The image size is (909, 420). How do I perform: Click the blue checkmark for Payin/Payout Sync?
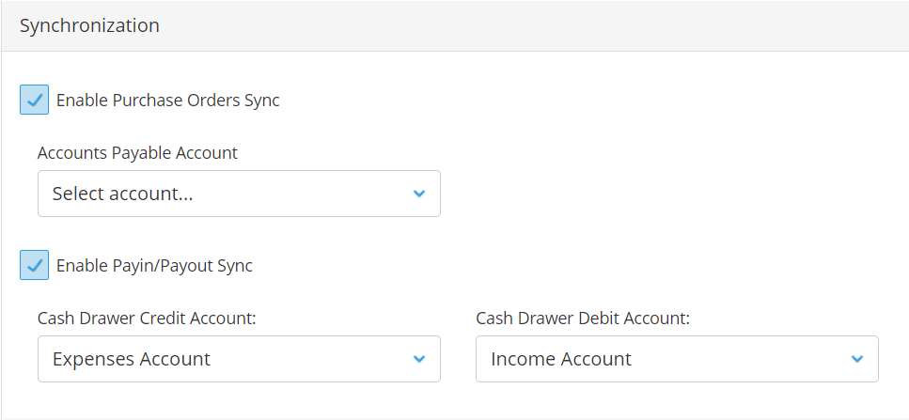34,265
